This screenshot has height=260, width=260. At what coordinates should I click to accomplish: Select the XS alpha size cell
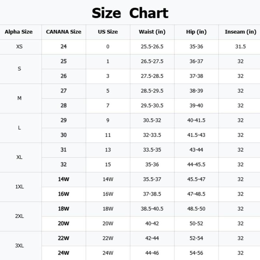[19, 46]
